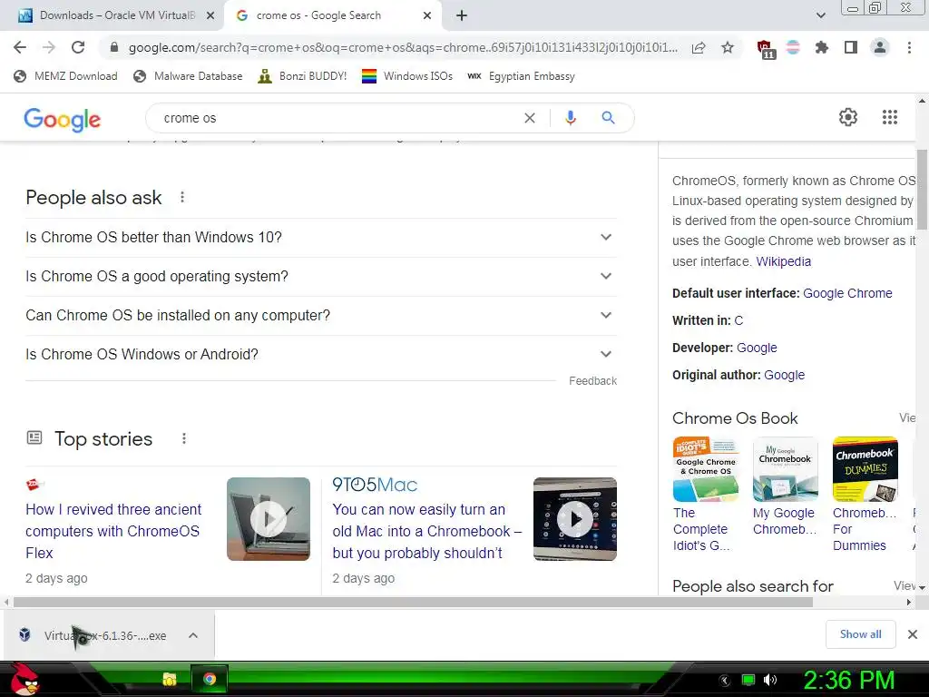Open the red shield extension with badge 11

766,49
